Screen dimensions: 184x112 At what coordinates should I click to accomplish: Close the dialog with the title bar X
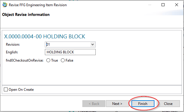click(177, 5)
